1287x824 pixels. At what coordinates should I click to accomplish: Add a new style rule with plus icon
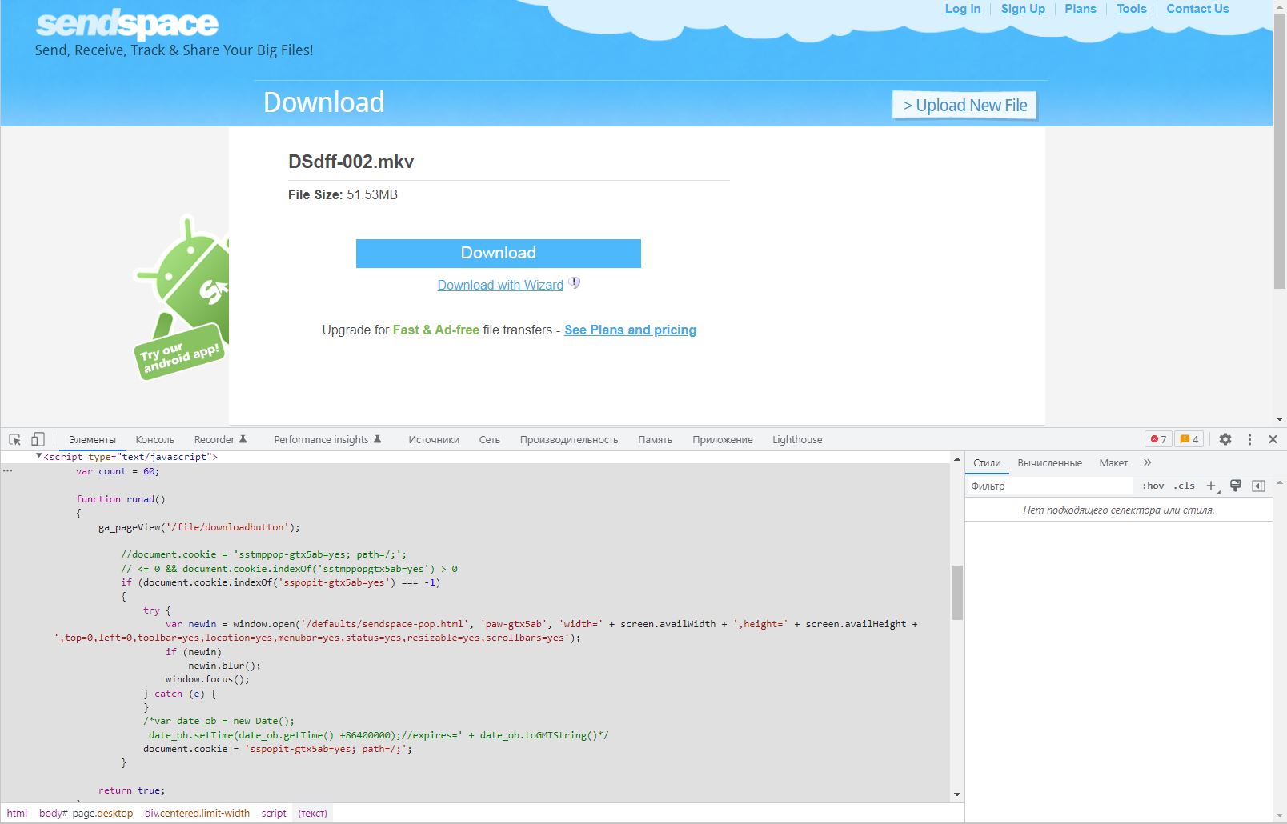pos(1211,485)
